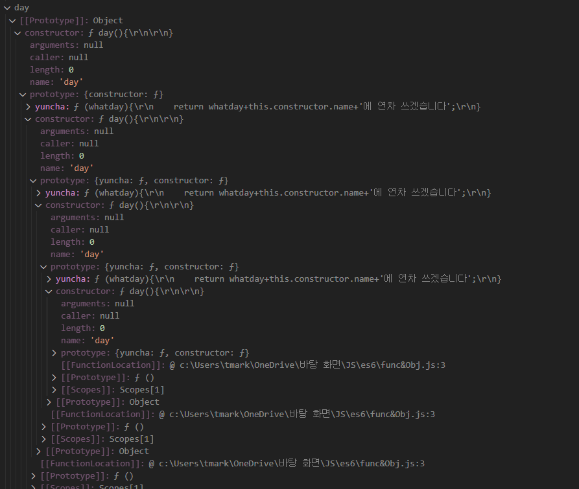Viewport: 579px width, 489px height.
Task: Expand the middle [[Scopes]]: Scopes[1] node
Action: pos(43,439)
